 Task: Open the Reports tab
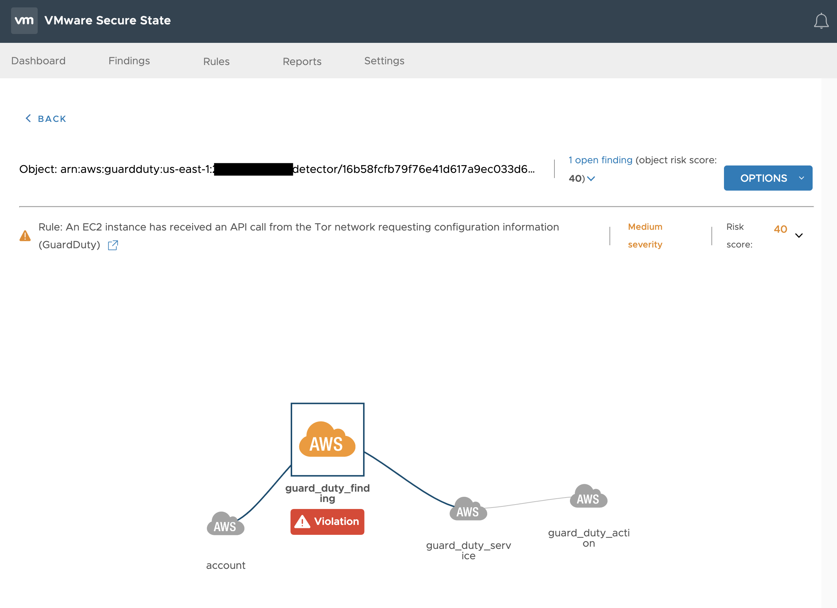click(302, 61)
